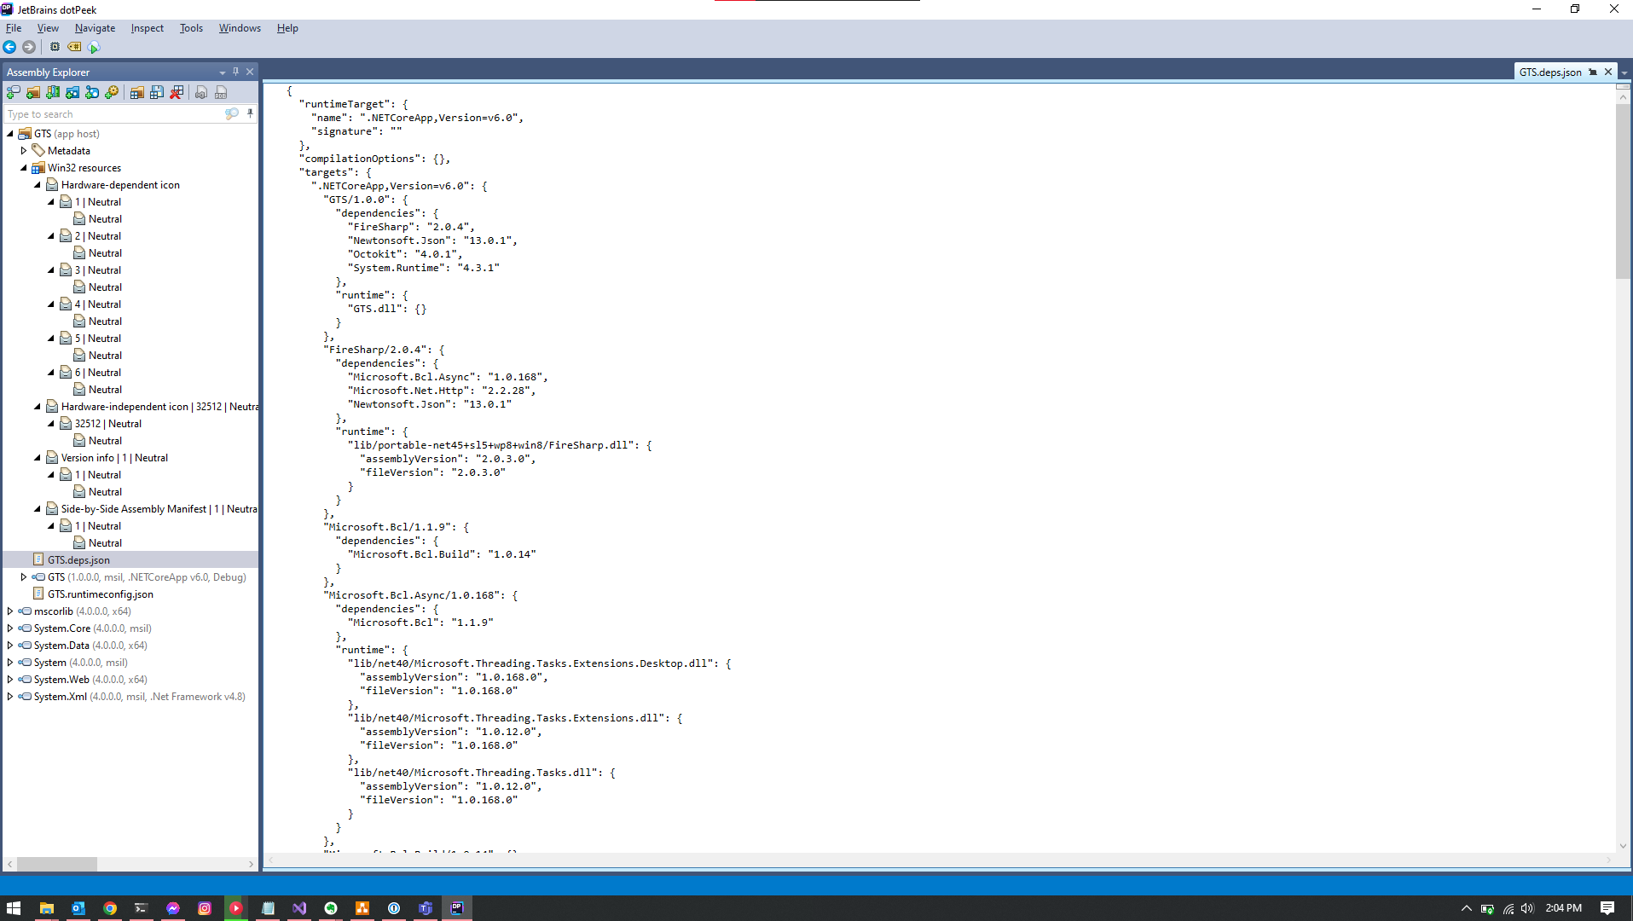Navigate forward with the grey arrow
Viewport: 1633px width, 921px height.
click(x=29, y=47)
